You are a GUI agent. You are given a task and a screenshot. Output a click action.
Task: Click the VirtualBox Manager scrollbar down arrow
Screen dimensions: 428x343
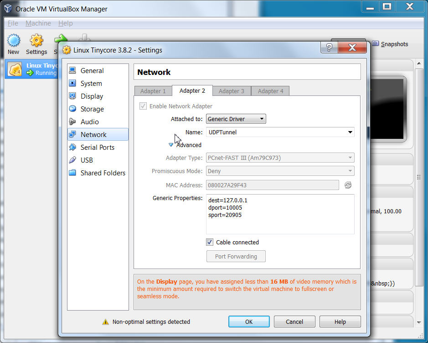pos(419,322)
